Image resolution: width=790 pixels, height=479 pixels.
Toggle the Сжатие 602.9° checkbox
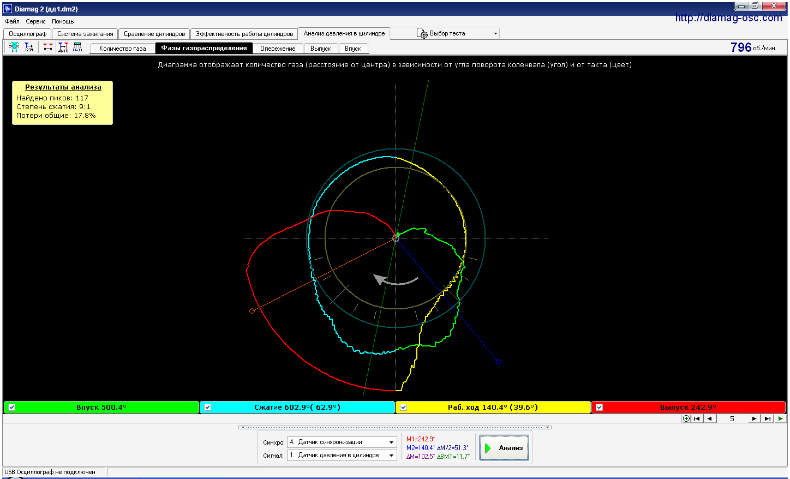207,407
